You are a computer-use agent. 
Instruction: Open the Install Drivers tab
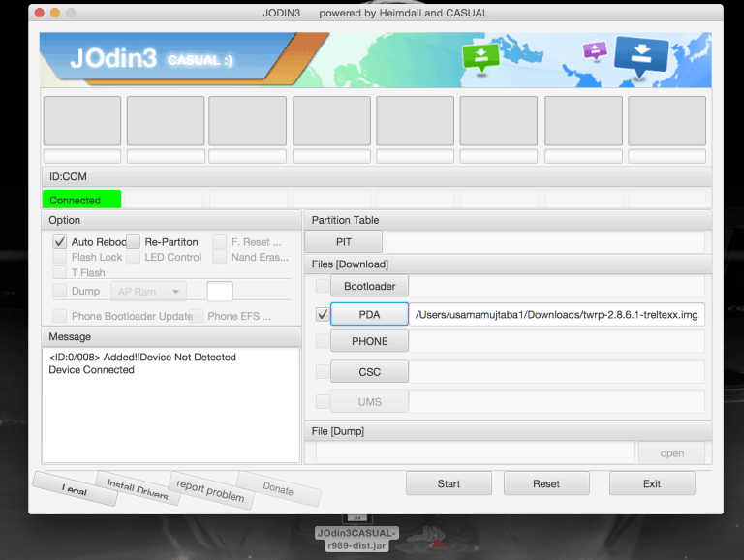pyautogui.click(x=137, y=489)
